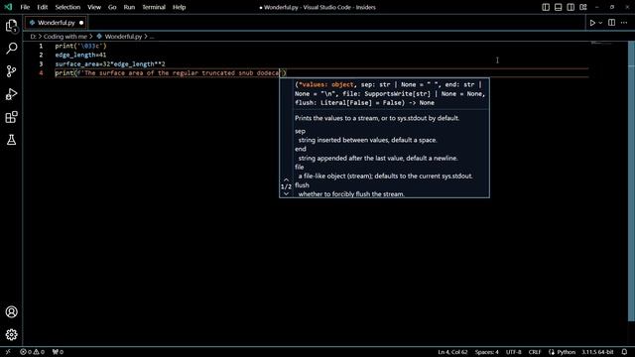The height and width of the screenshot is (357, 635).
Task: Toggle the secondary side bar layout
Action: tap(571, 7)
